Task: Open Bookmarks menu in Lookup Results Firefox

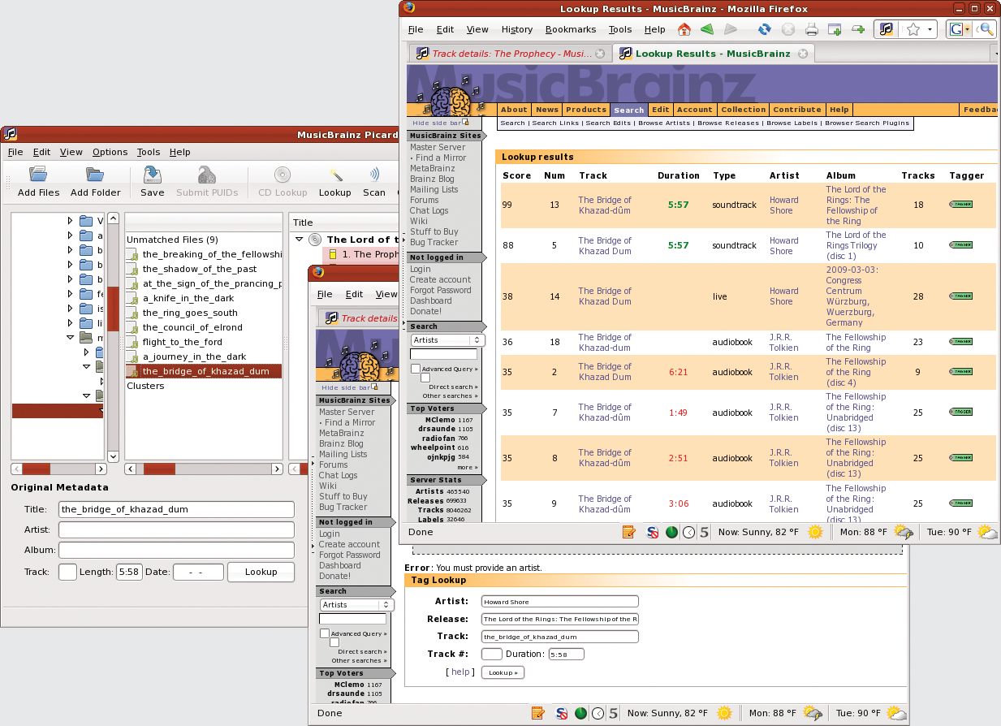Action: (571, 29)
